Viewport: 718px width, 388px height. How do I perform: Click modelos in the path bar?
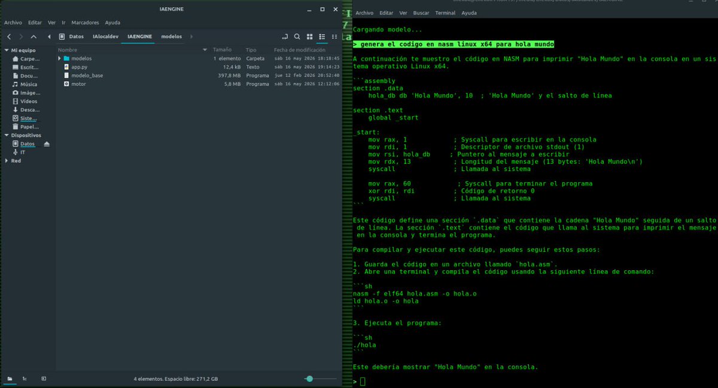click(172, 36)
